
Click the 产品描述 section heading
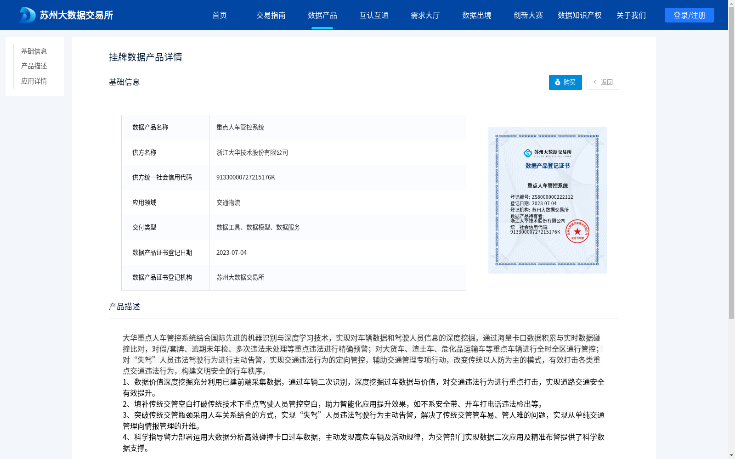coord(124,307)
